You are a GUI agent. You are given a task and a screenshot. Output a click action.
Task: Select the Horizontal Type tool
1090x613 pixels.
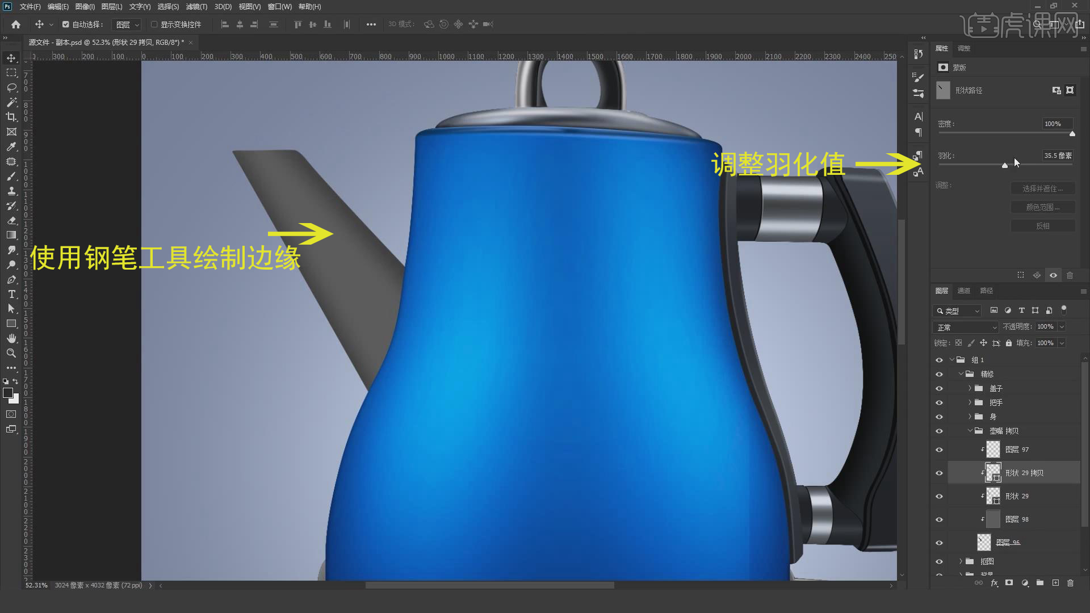click(11, 294)
